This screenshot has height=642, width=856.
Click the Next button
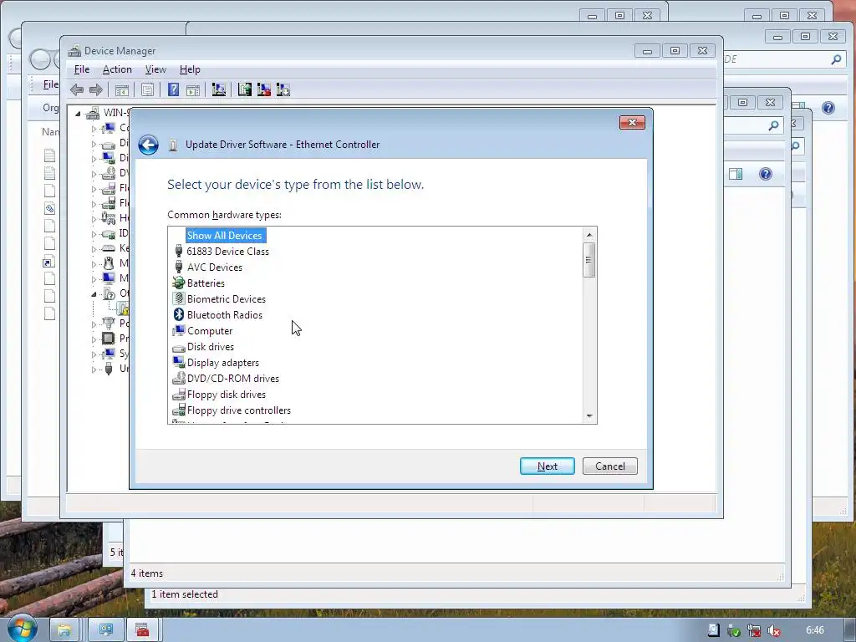coord(547,466)
